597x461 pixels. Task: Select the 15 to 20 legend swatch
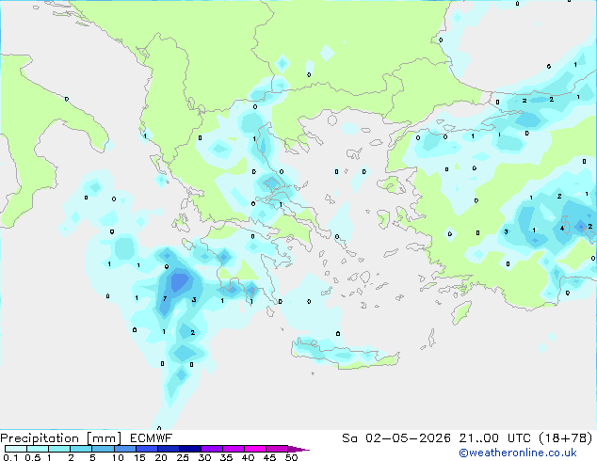click(146, 449)
